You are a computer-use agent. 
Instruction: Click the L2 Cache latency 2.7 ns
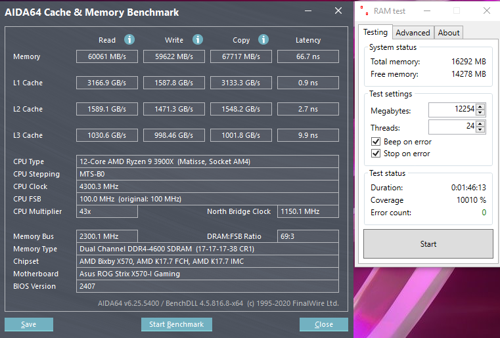point(307,109)
